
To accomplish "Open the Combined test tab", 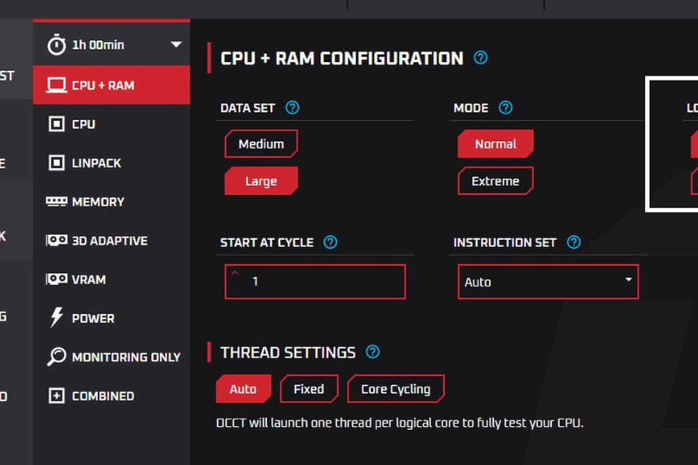I will click(x=102, y=396).
